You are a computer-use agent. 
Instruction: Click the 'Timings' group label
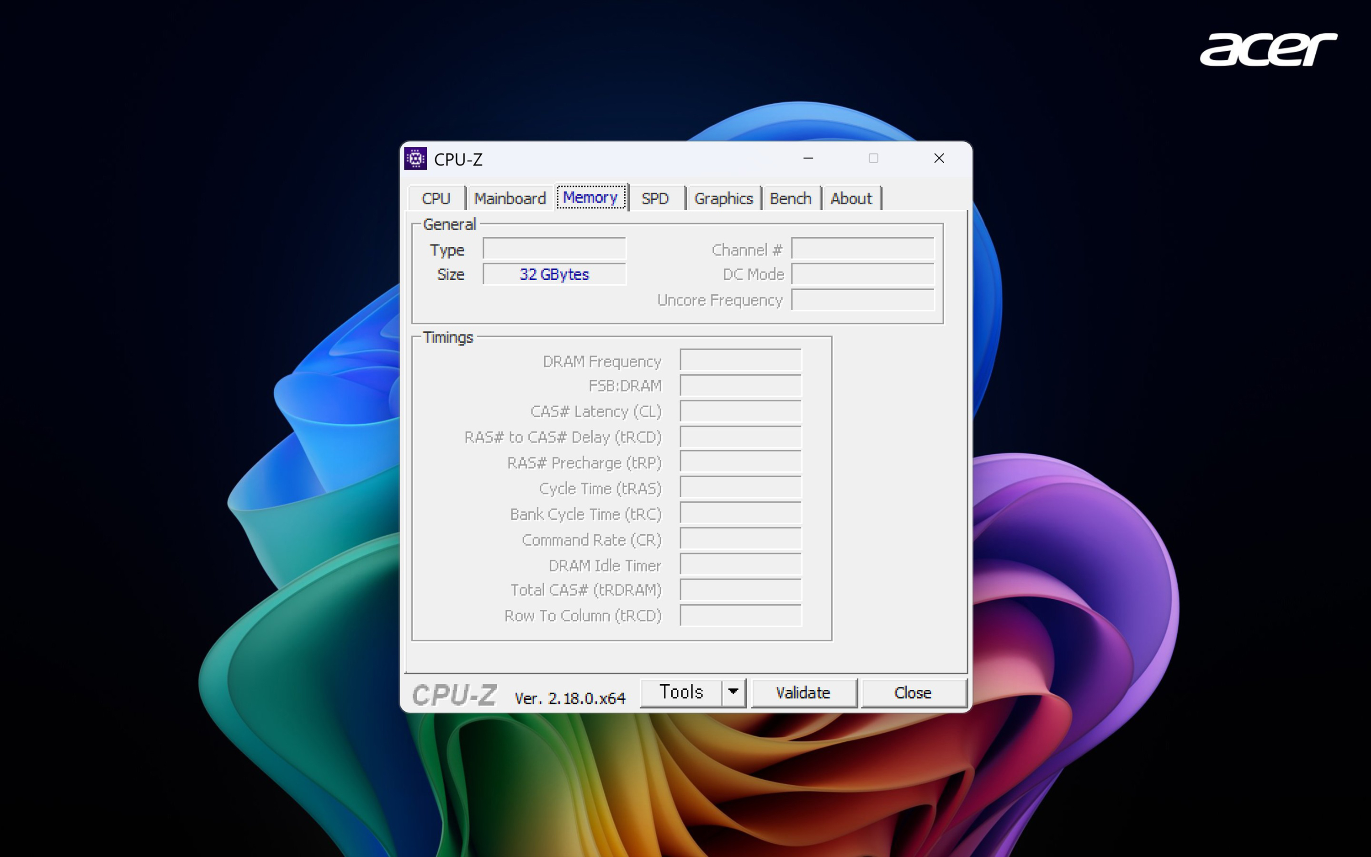coord(447,337)
